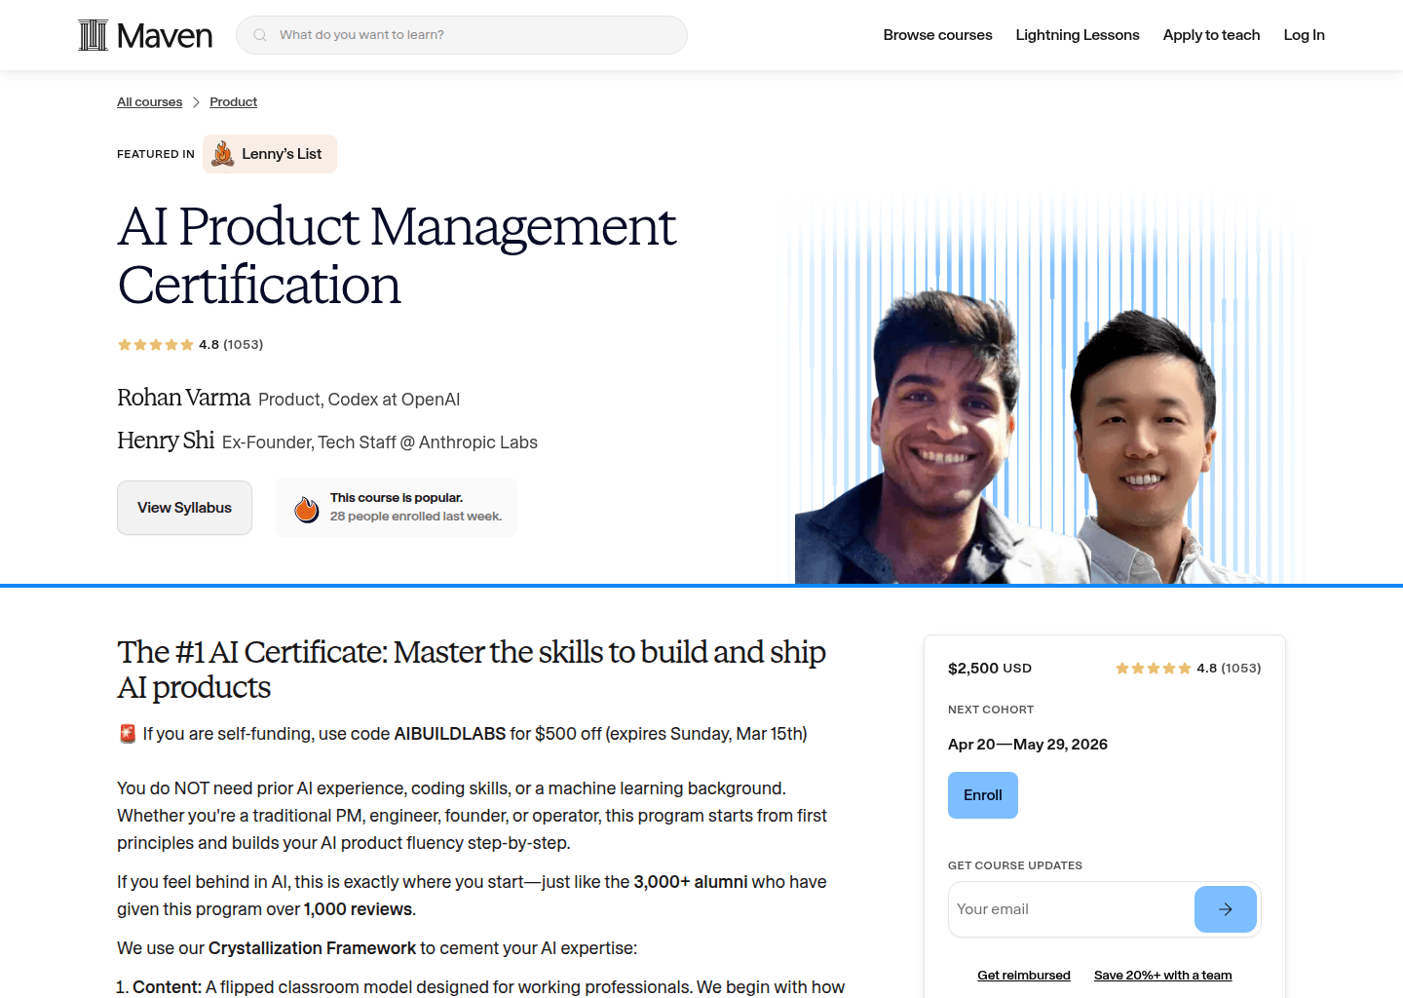The width and height of the screenshot is (1403, 998).
Task: Open Lightning Lessons
Action: 1077,34
